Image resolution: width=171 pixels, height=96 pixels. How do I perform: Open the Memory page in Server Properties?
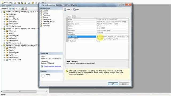click(x=45, y=13)
